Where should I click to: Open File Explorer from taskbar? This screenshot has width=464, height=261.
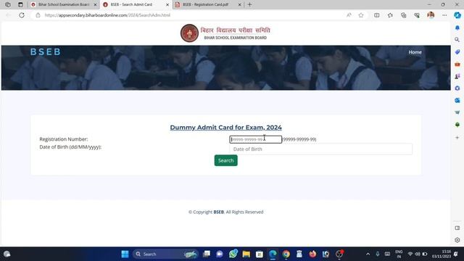tap(246, 254)
